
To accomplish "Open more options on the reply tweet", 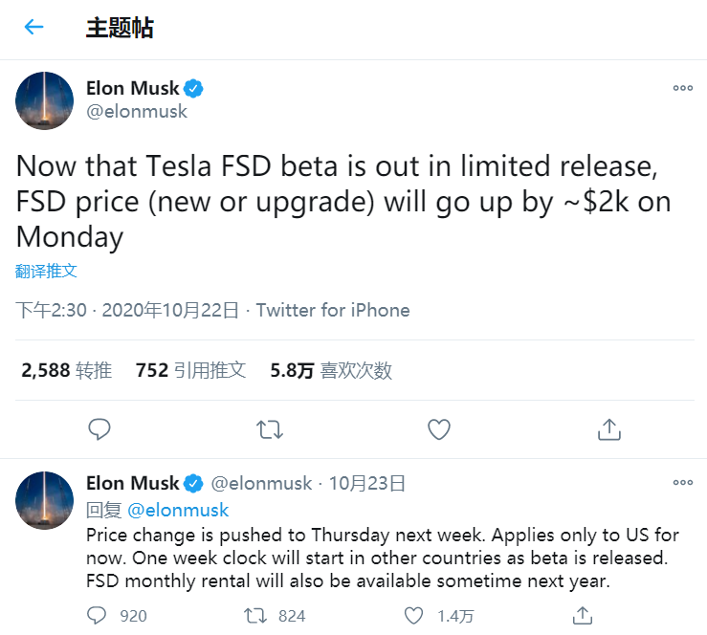I will click(x=683, y=482).
